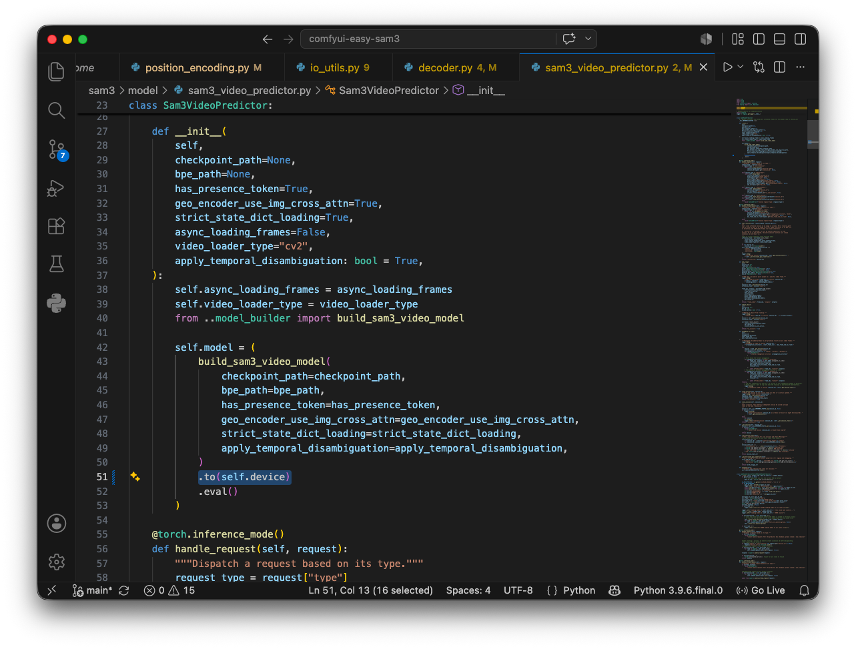Click the command center search box comfyui-easy-sam3
The image size is (856, 649).
(427, 39)
